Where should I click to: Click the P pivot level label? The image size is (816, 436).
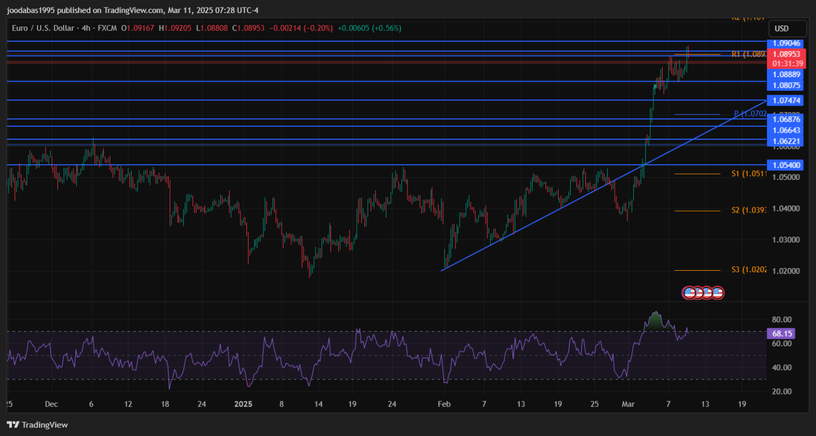click(750, 114)
